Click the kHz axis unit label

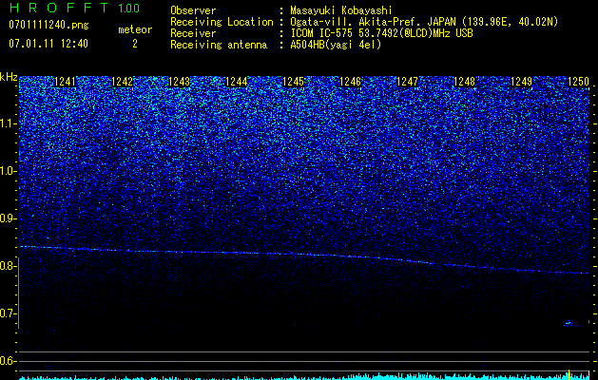(x=9, y=77)
